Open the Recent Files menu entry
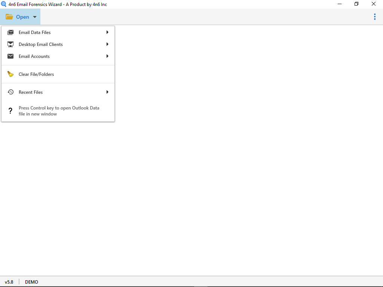383x287 pixels. tap(58, 92)
